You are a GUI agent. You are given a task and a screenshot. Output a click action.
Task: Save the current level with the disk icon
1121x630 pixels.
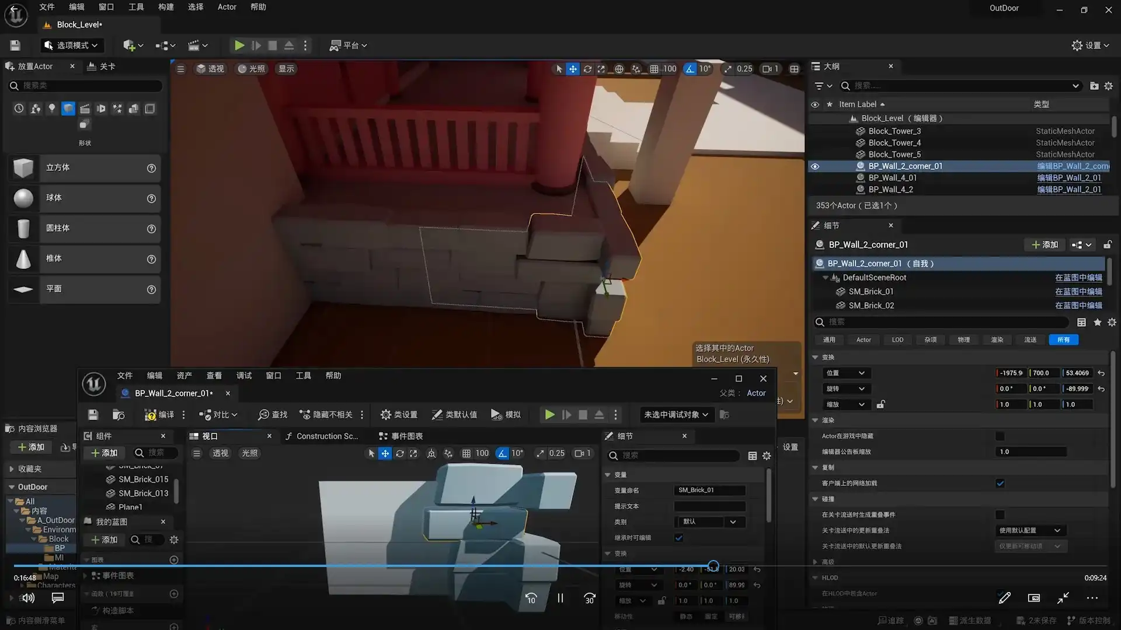click(15, 45)
